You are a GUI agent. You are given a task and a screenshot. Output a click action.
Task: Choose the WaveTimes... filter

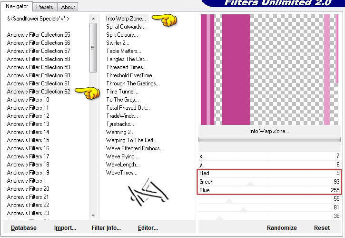[x=122, y=173]
